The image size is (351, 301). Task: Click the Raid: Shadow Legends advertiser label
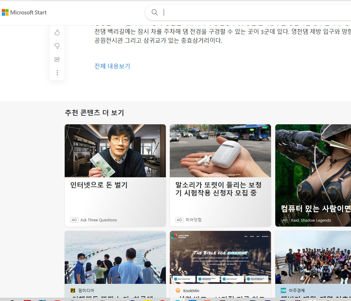311,220
